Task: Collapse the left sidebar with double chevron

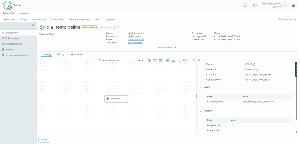Action: pos(33,25)
